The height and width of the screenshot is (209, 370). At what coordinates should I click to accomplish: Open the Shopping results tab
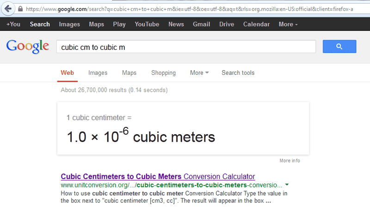(163, 73)
